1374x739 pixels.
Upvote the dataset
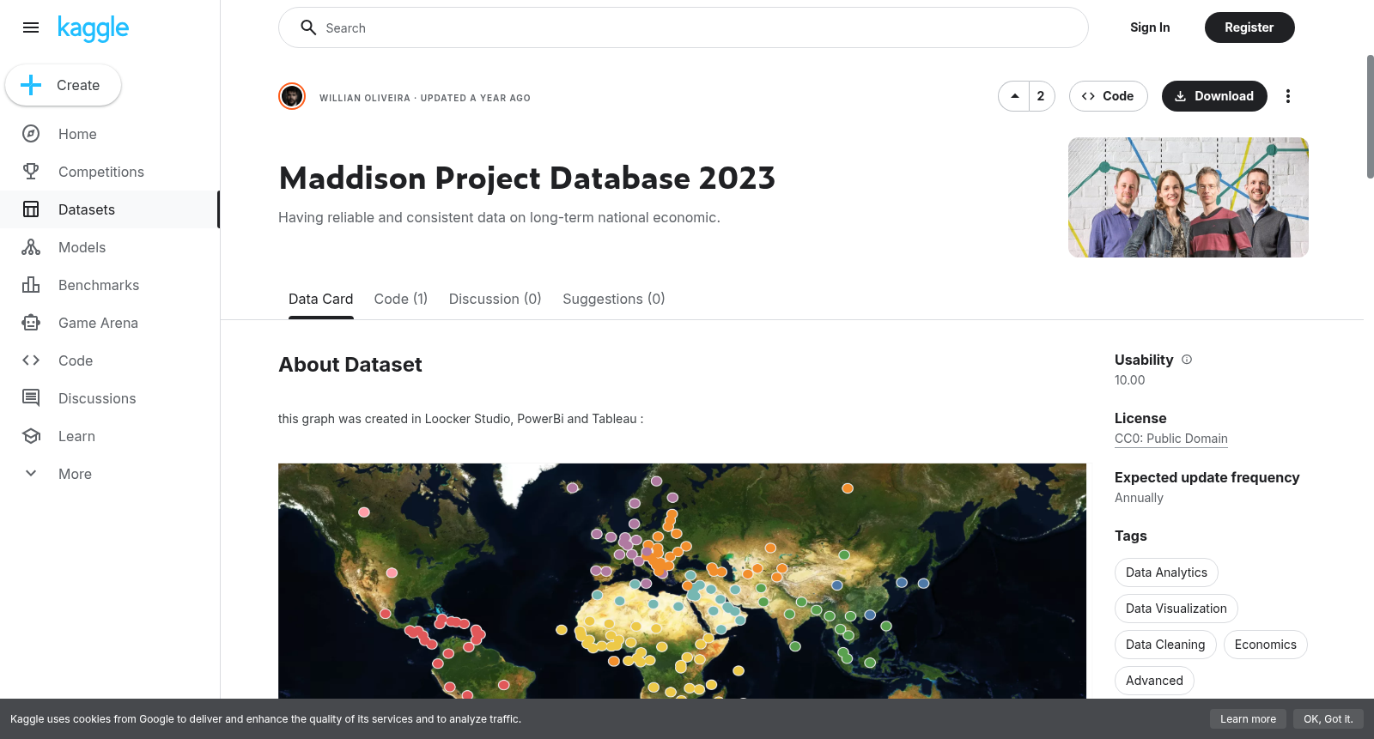click(1014, 96)
